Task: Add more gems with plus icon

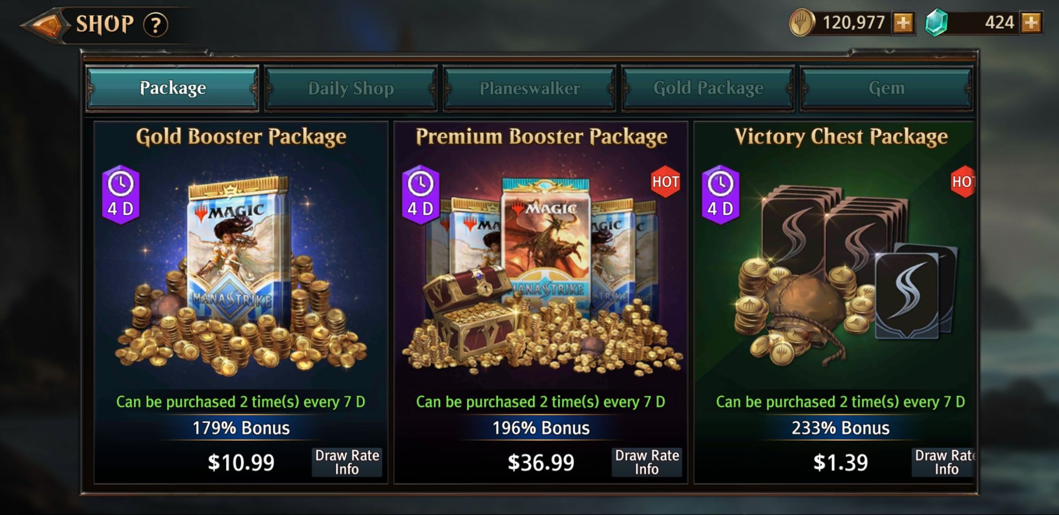Action: [x=1031, y=23]
